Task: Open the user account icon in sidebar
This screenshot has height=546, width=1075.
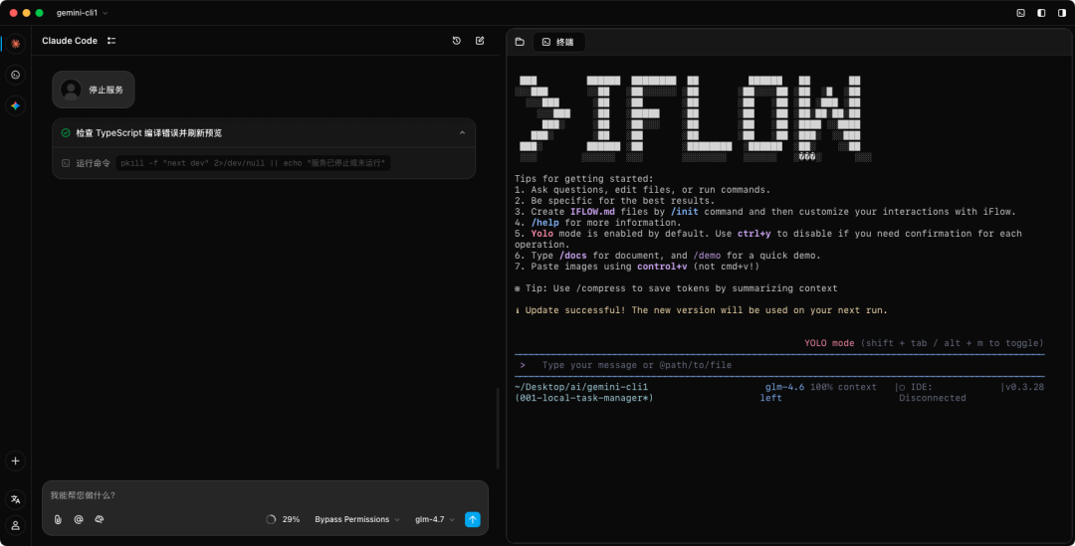Action: click(15, 525)
